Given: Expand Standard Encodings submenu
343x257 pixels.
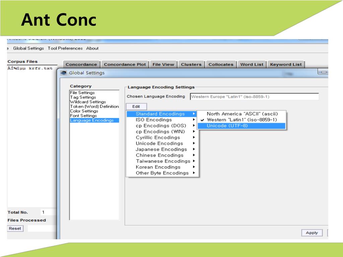Looking at the screenshot, I should [162, 114].
